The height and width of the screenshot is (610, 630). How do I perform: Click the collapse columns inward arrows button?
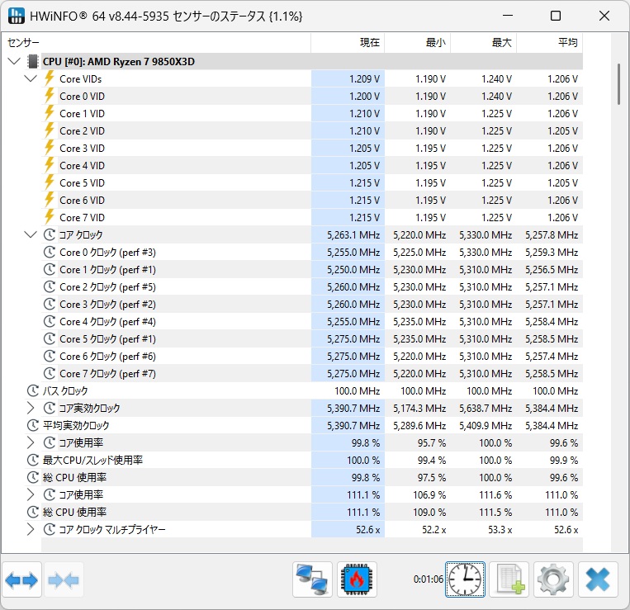64,580
